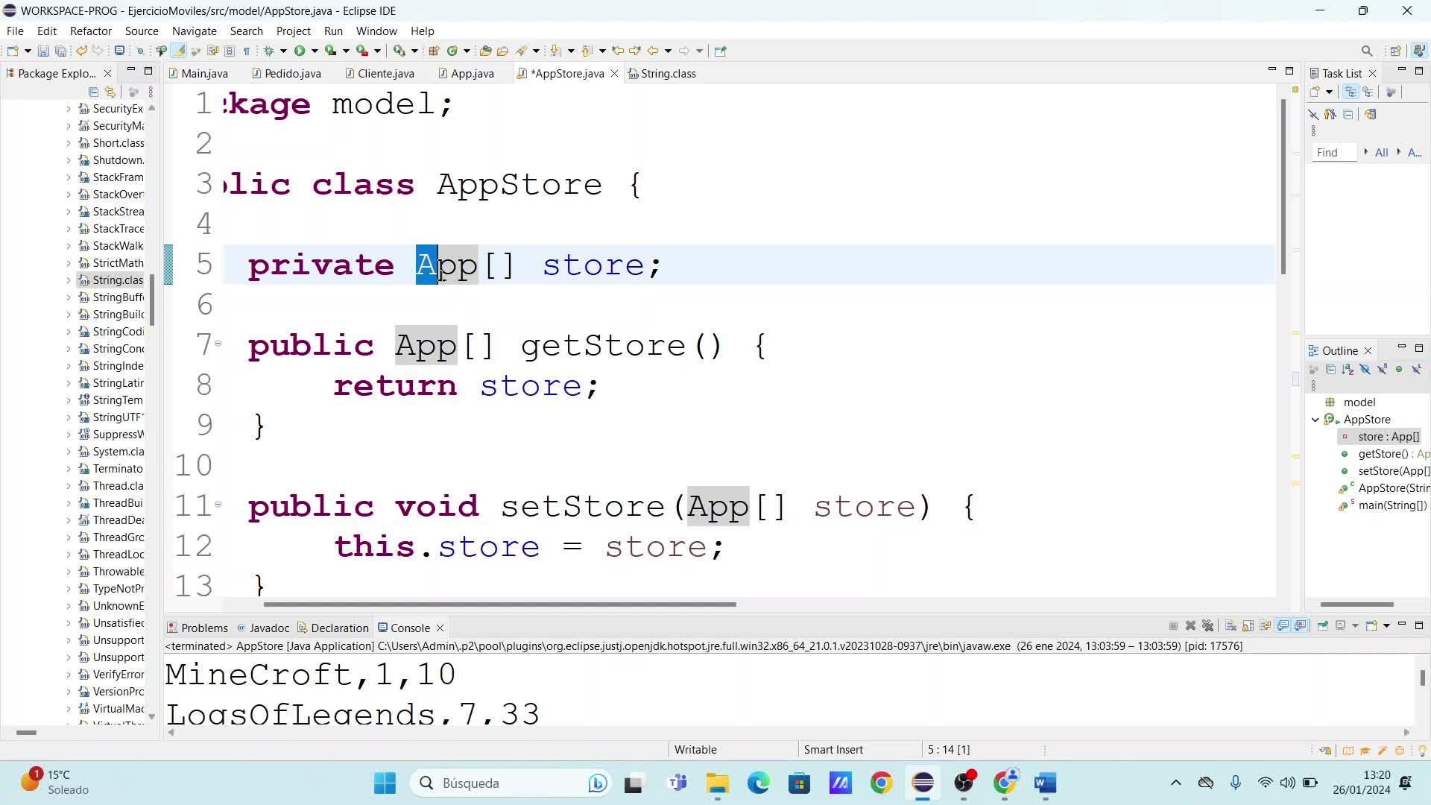
Task: Open Chrome from the Windows taskbar
Action: point(881,783)
